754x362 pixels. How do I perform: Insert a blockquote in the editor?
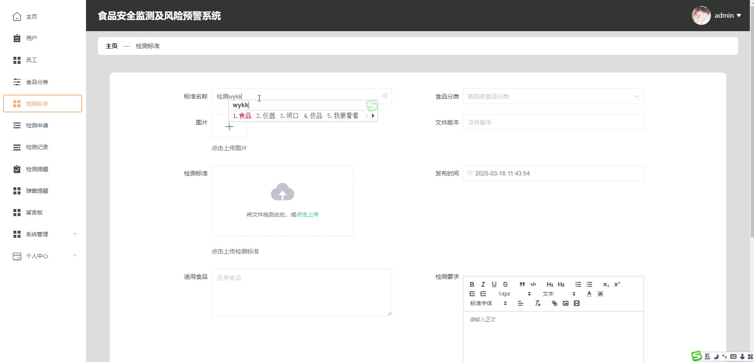[x=522, y=284]
